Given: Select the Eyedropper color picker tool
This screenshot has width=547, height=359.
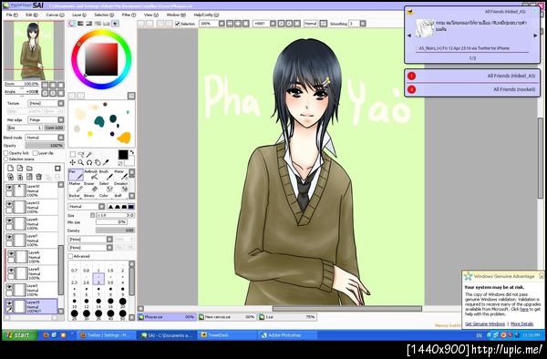Looking at the screenshot, I should click(x=106, y=162).
